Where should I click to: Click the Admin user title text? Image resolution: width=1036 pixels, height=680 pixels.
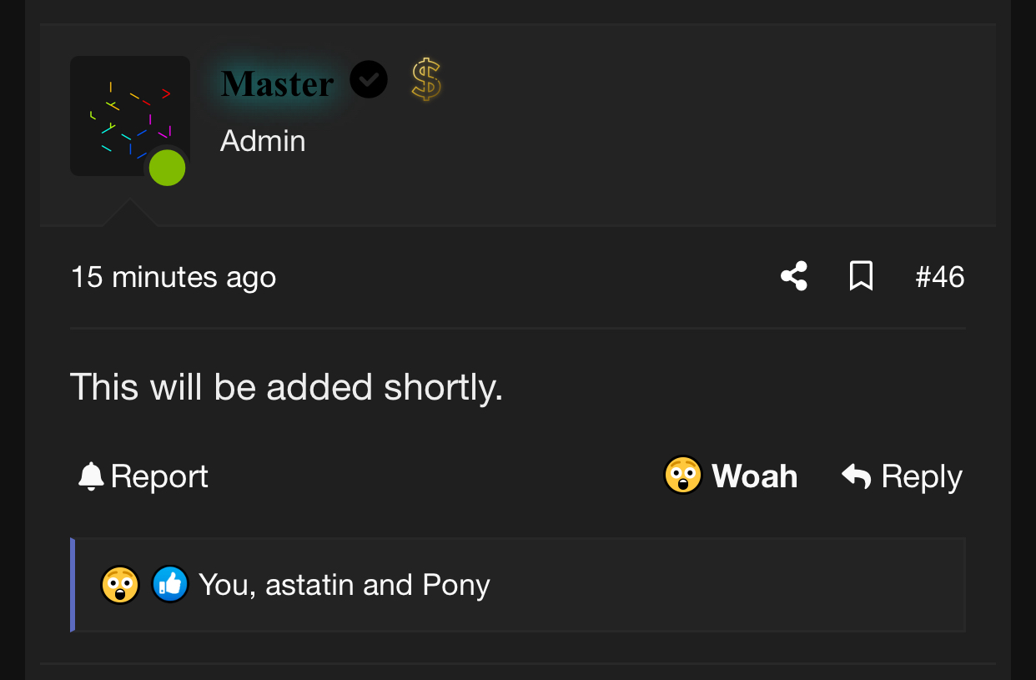(263, 141)
